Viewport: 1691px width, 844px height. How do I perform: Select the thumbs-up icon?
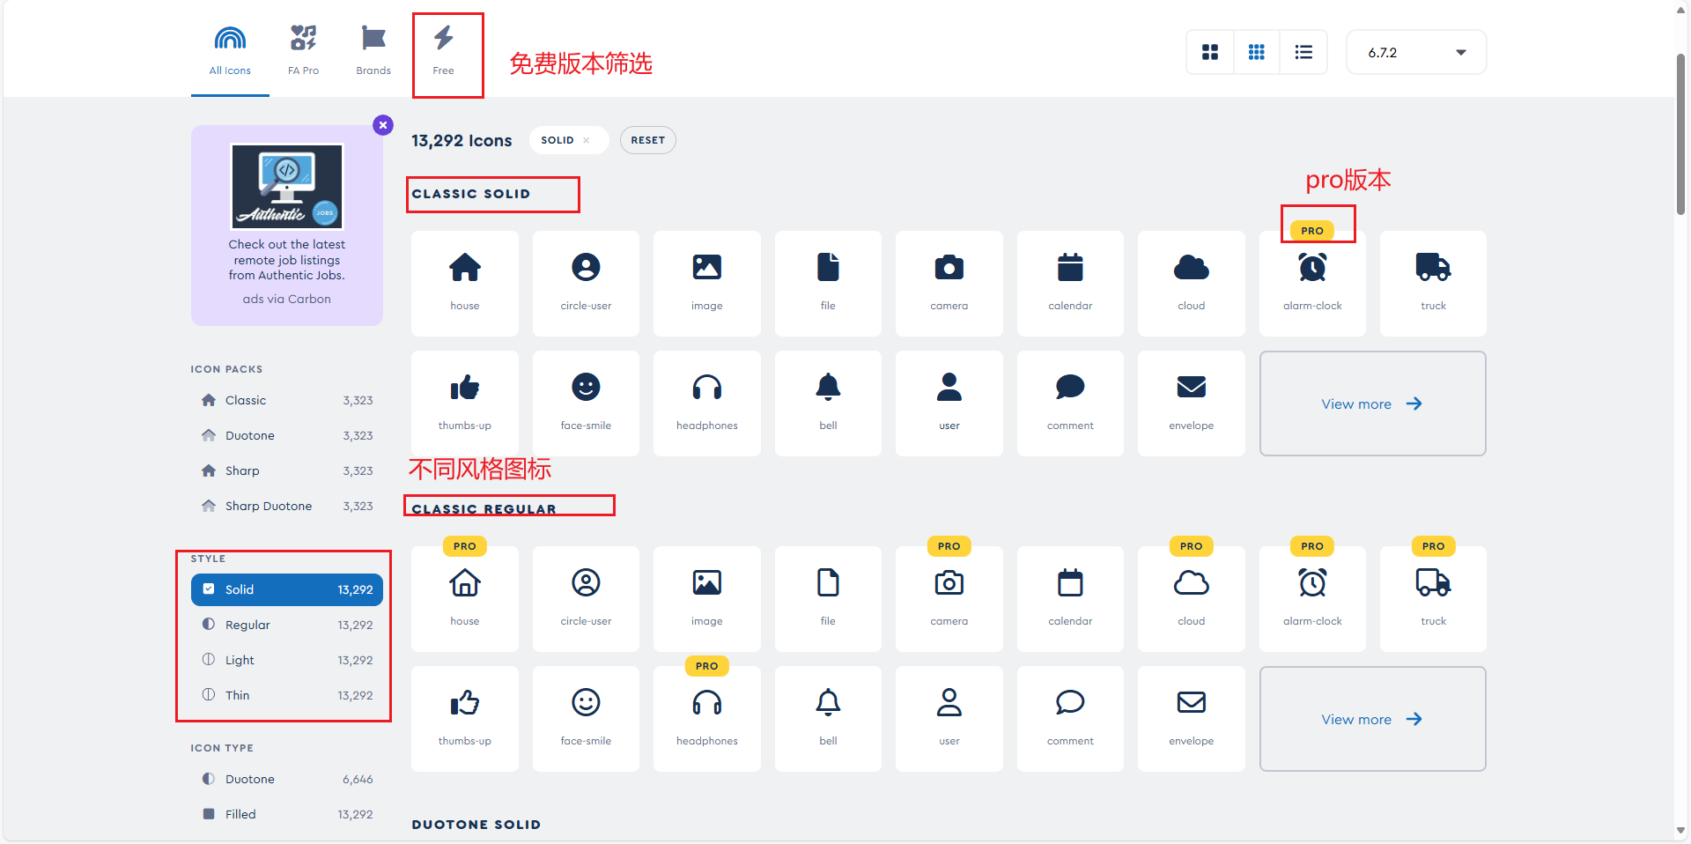[464, 402]
